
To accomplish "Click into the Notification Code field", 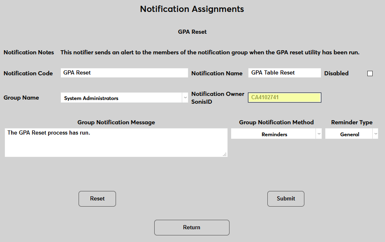I will (x=123, y=72).
